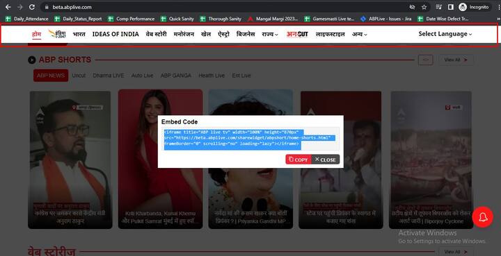Expand the अन्य menu dropdown
Viewport: 501px width, 256px height.
[360, 34]
